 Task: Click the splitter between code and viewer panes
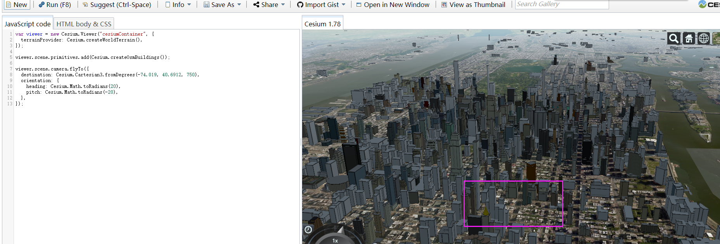click(301, 142)
